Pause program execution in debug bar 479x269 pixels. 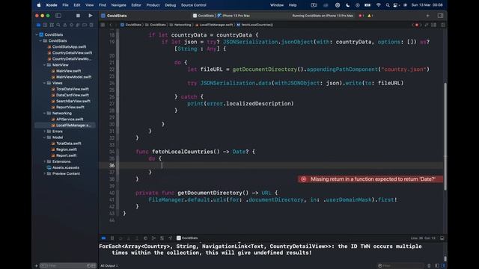click(112, 238)
